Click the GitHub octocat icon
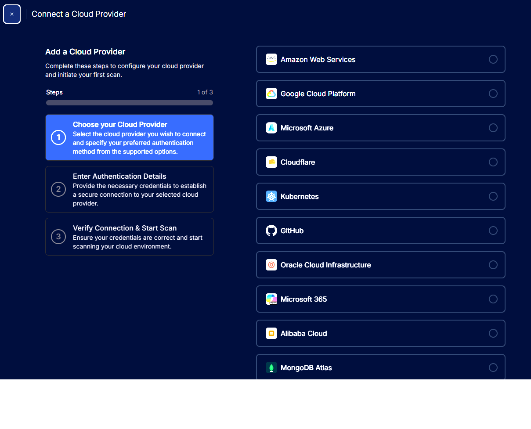This screenshot has width=531, height=429. coord(271,231)
